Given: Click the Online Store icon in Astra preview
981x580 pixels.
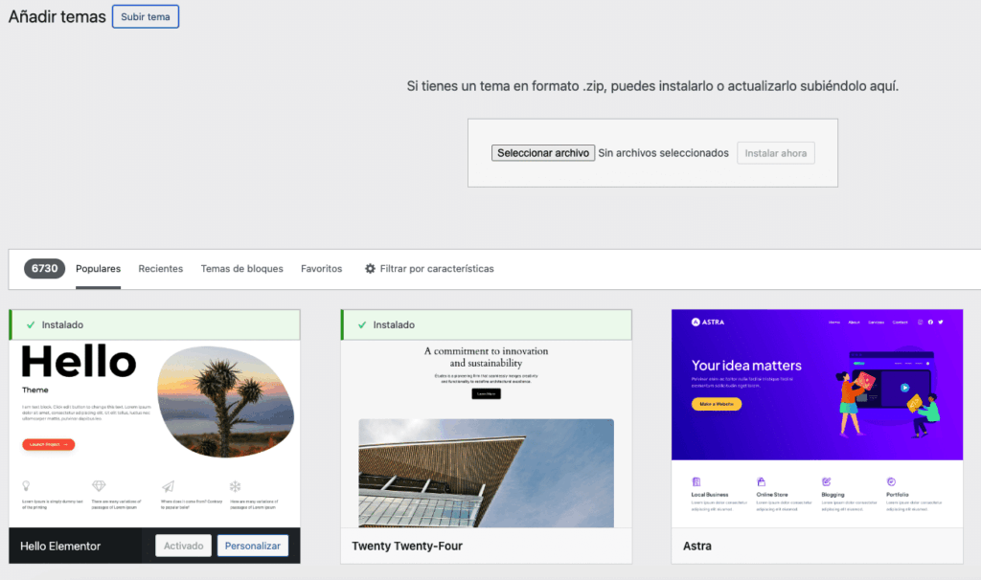Looking at the screenshot, I should pyautogui.click(x=762, y=481).
